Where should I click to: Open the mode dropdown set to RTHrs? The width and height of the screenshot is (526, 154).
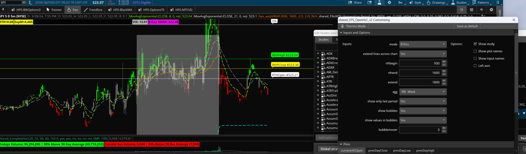click(x=422, y=44)
